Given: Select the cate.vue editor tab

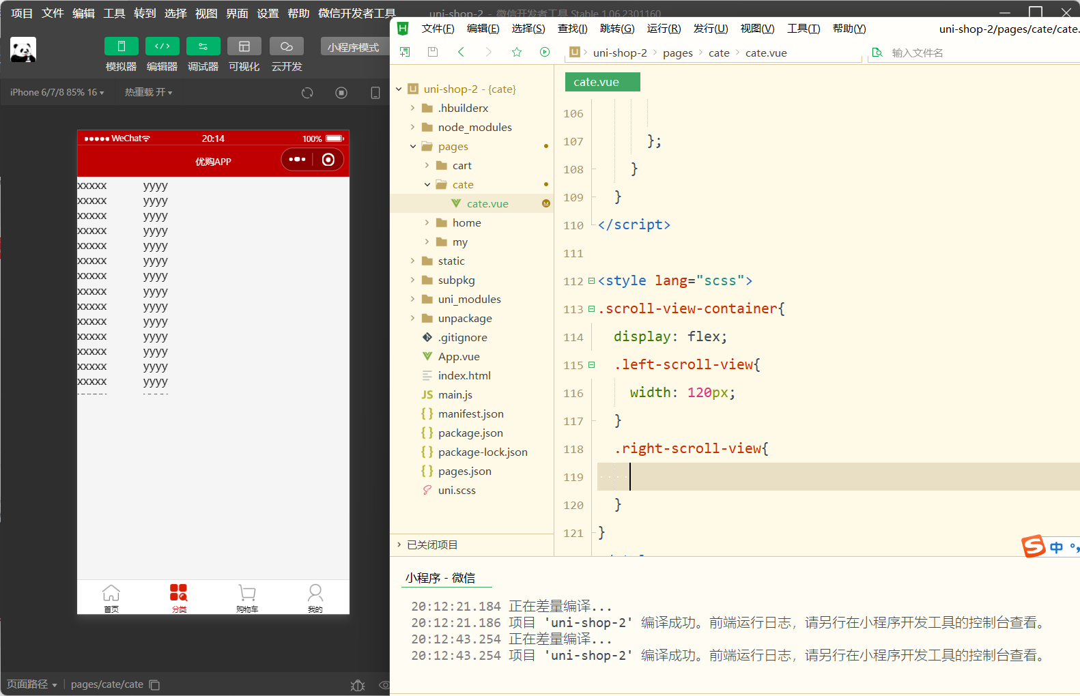Looking at the screenshot, I should (602, 82).
